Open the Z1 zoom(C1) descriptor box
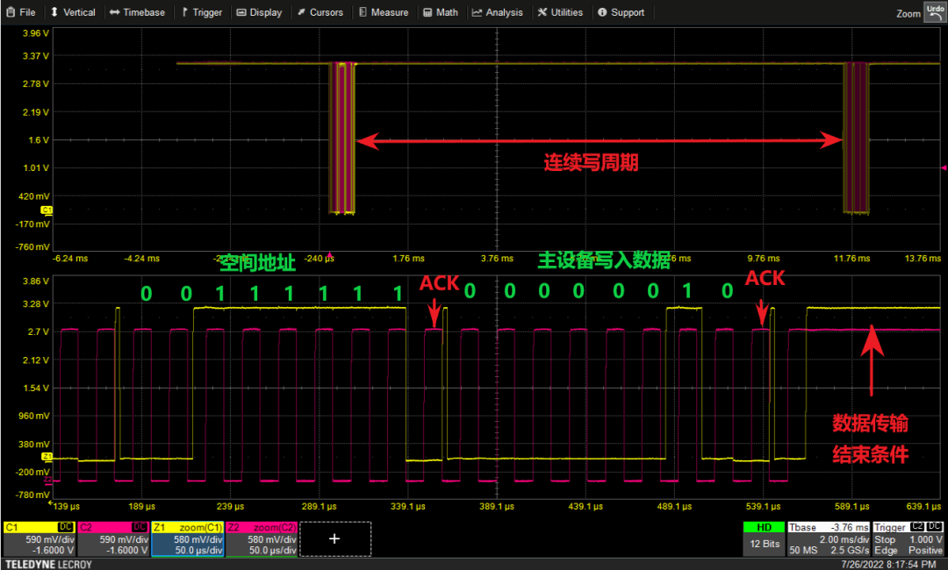The width and height of the screenshot is (948, 570). [188, 539]
